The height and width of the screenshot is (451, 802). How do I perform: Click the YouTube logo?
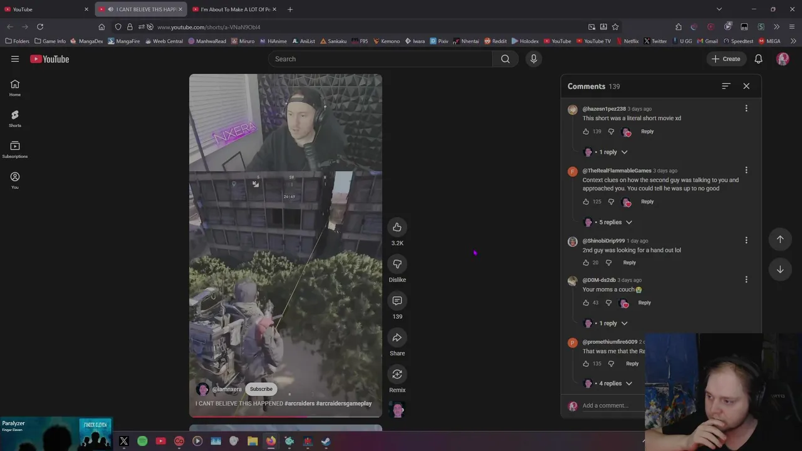pos(49,59)
